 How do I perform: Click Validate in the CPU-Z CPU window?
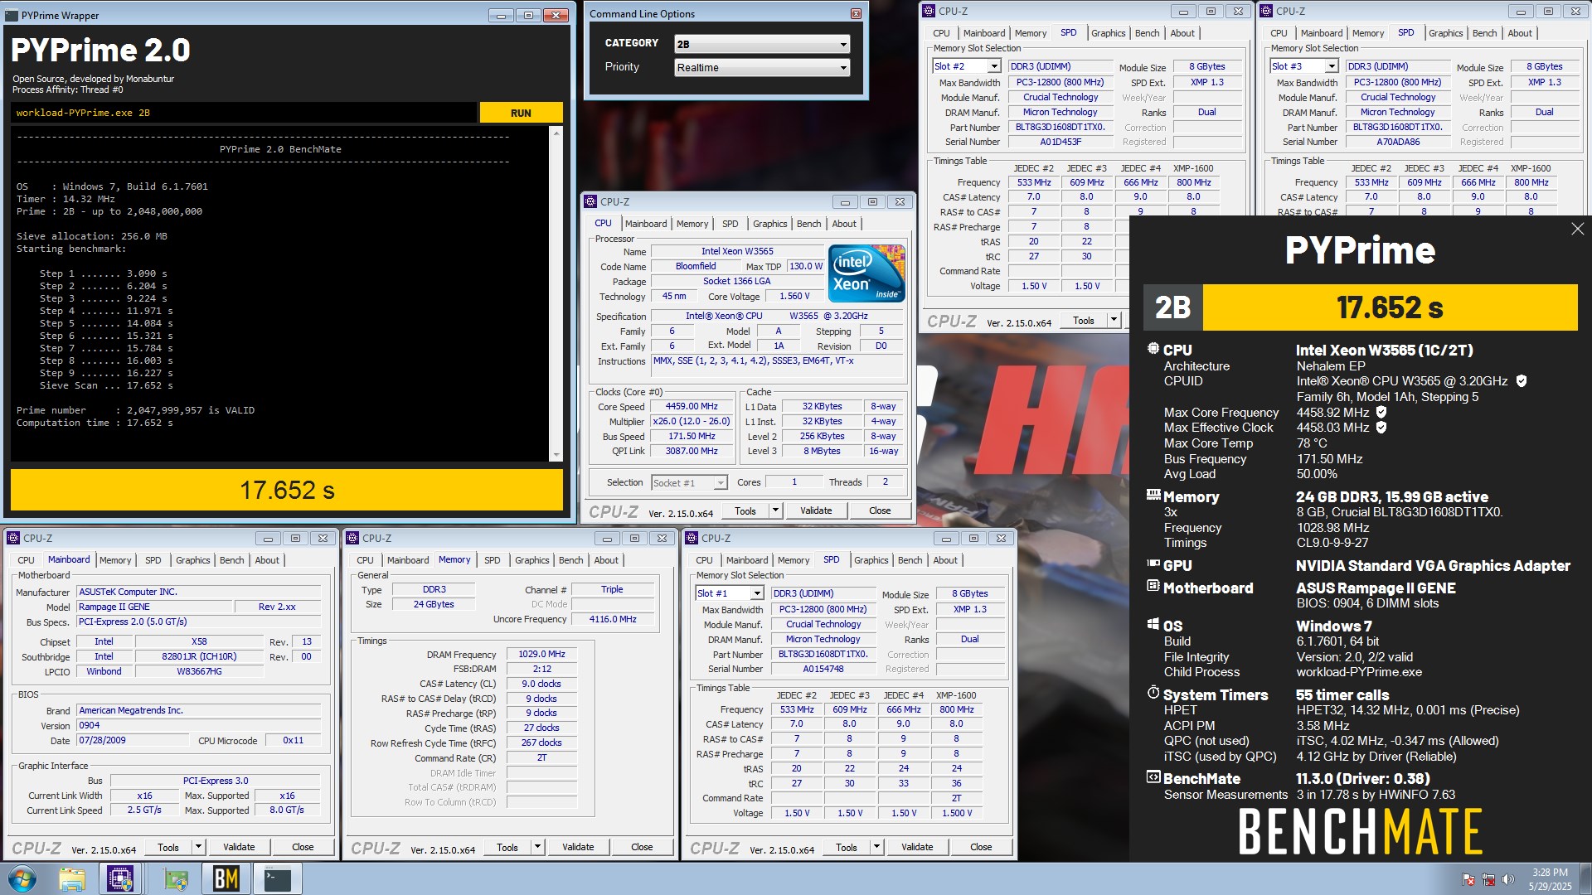pos(816,510)
